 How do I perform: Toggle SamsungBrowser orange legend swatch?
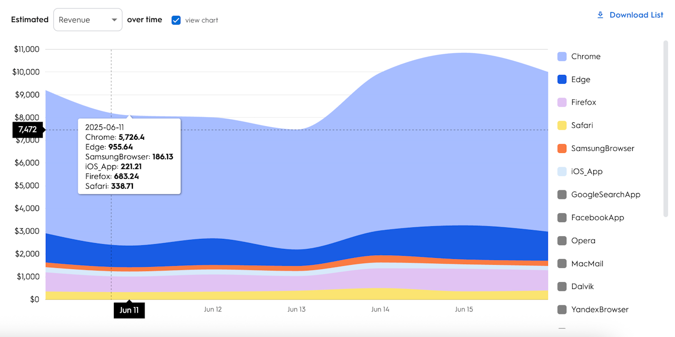click(562, 148)
